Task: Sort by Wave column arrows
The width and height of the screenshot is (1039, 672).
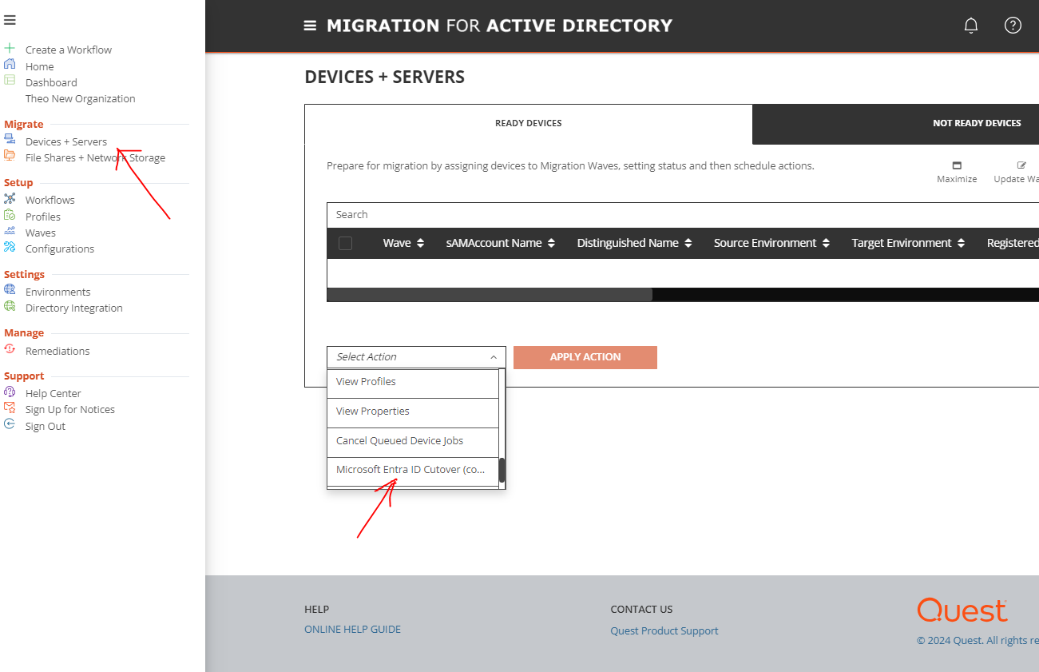Action: (x=421, y=243)
